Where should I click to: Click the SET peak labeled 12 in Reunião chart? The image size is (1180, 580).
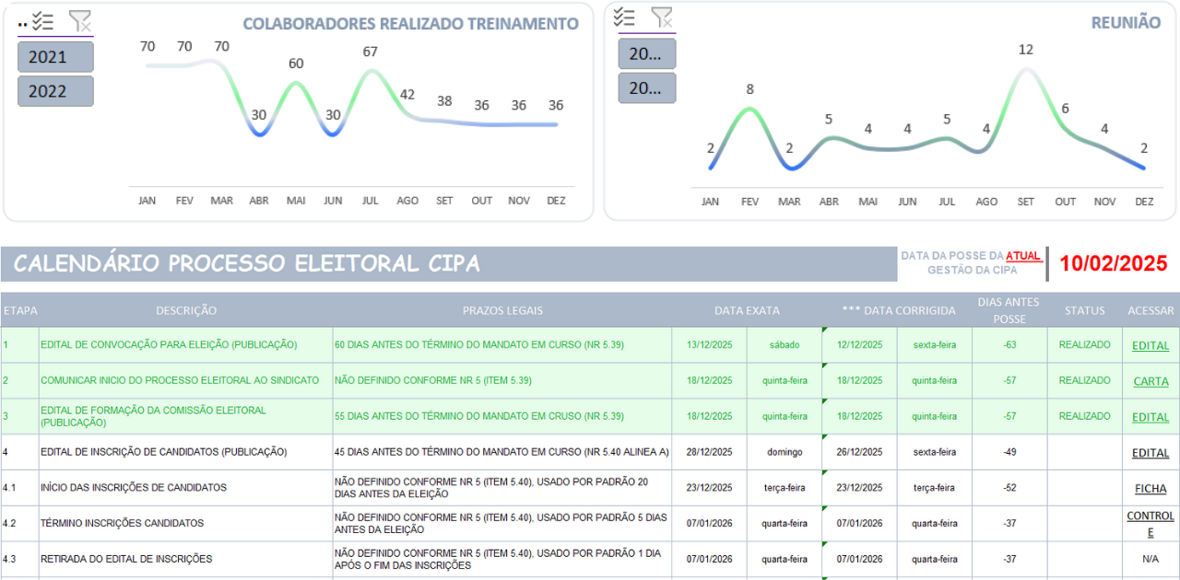click(1026, 50)
